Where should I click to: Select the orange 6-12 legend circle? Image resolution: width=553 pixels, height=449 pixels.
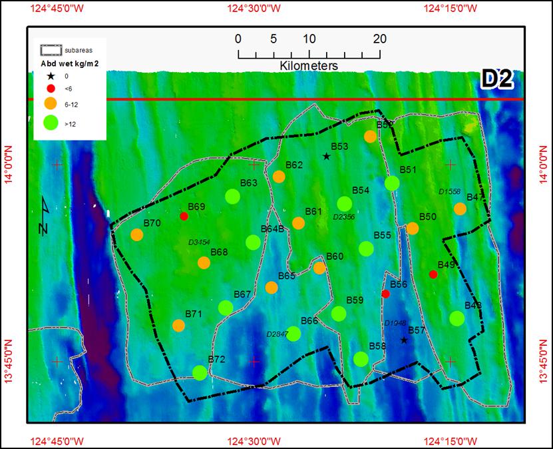point(50,103)
